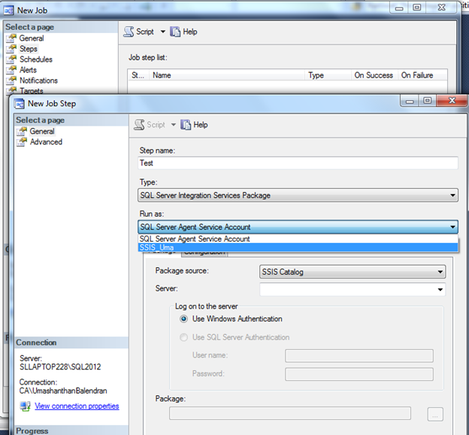Open Server dropdown
Screen dimensions: 469x435
click(x=353, y=290)
